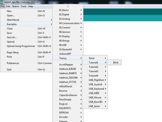Open the USB_FlightSim submenu

[x=95, y=80]
